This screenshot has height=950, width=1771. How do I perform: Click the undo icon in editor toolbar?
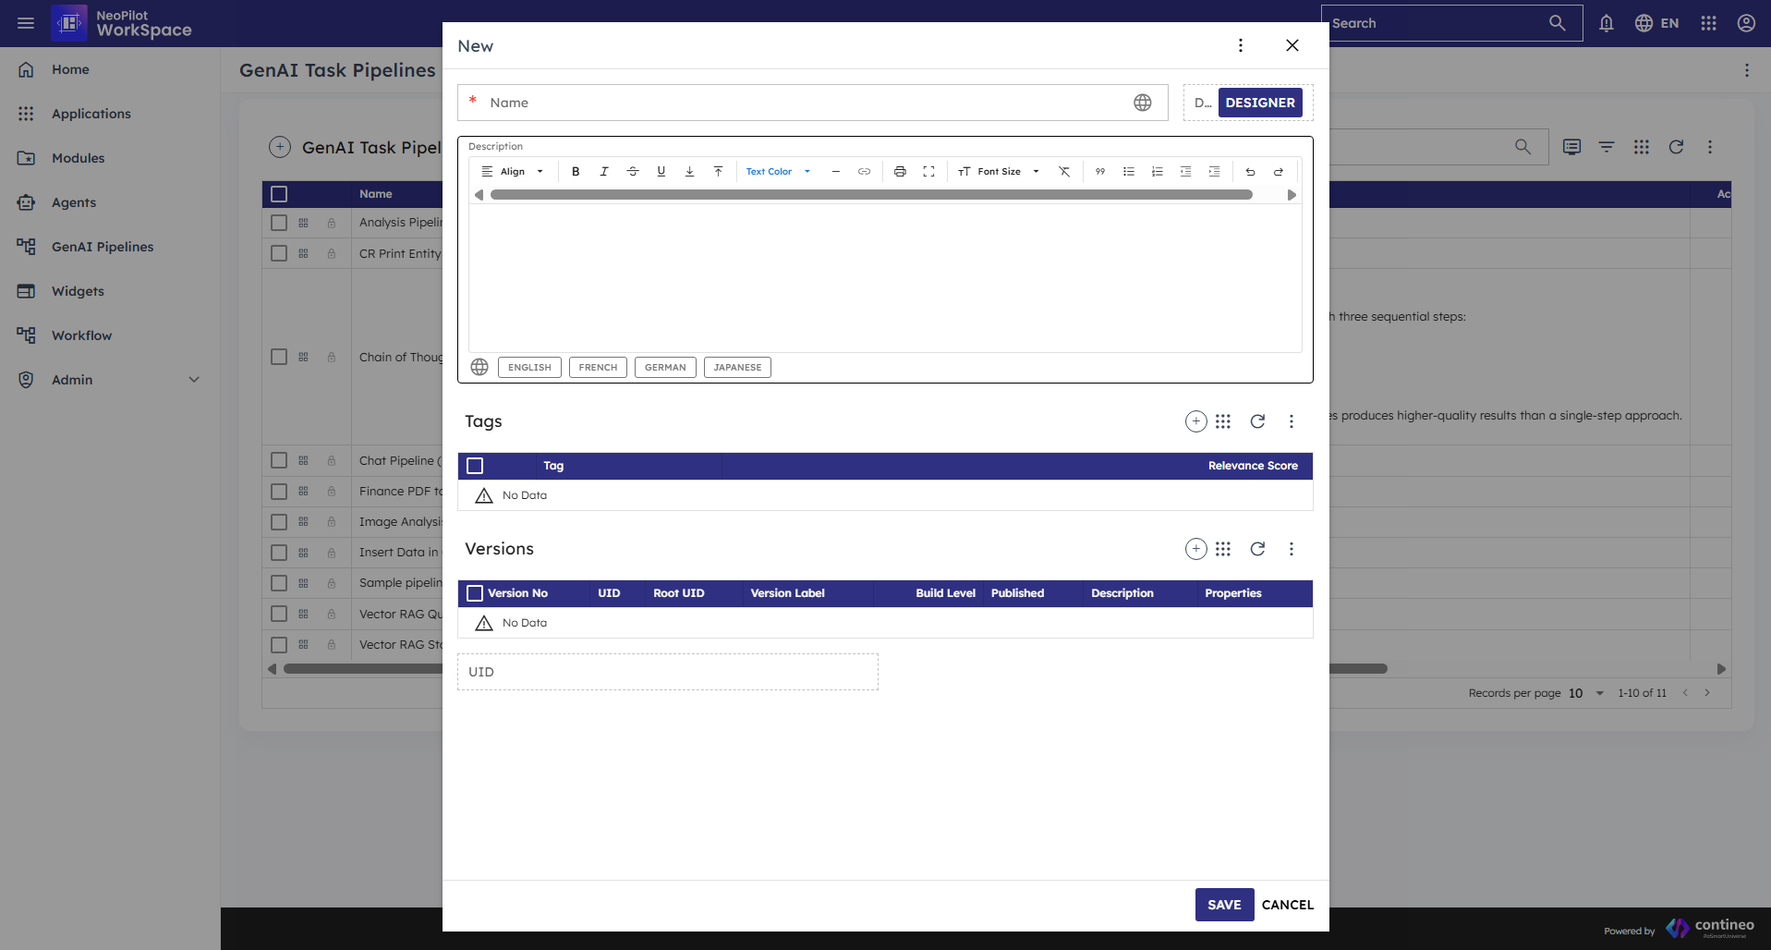pyautogui.click(x=1250, y=172)
